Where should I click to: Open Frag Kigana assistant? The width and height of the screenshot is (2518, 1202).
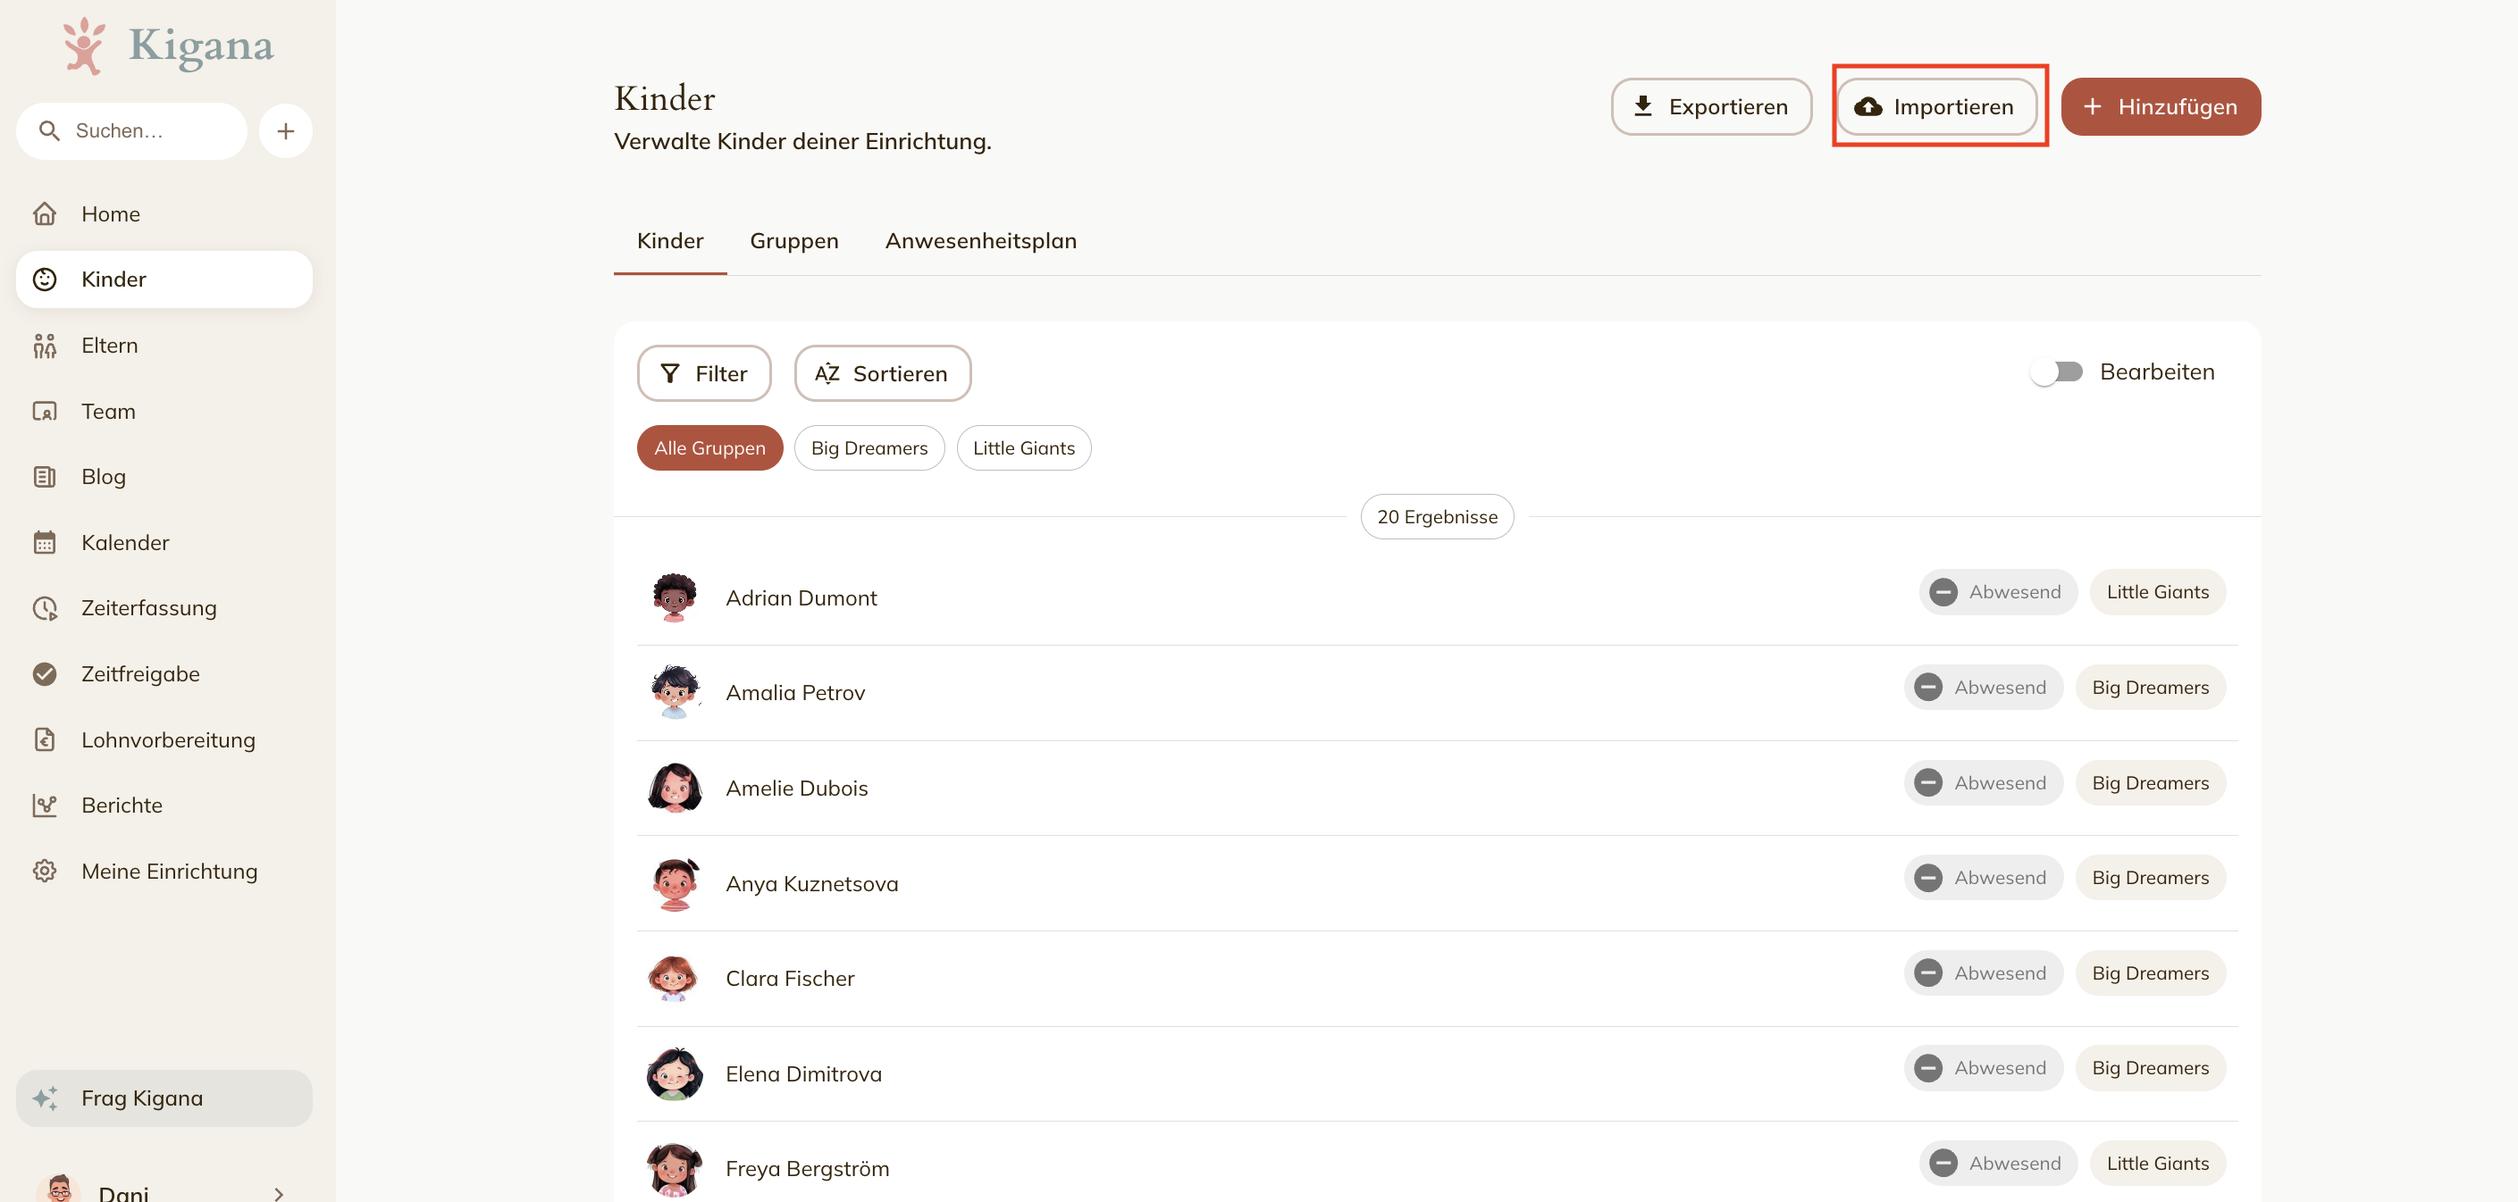(164, 1098)
